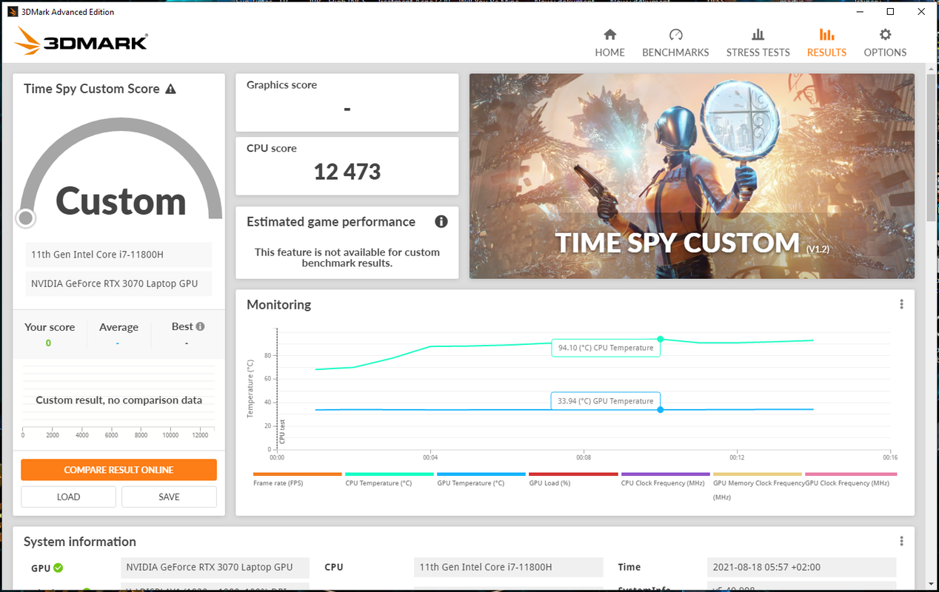
Task: Maximize the 3DMark window
Action: [x=891, y=12]
